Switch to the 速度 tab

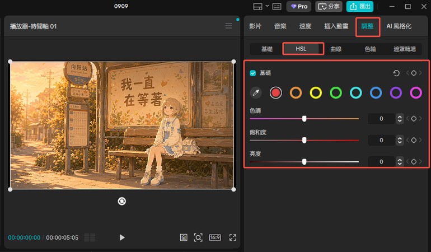click(305, 26)
